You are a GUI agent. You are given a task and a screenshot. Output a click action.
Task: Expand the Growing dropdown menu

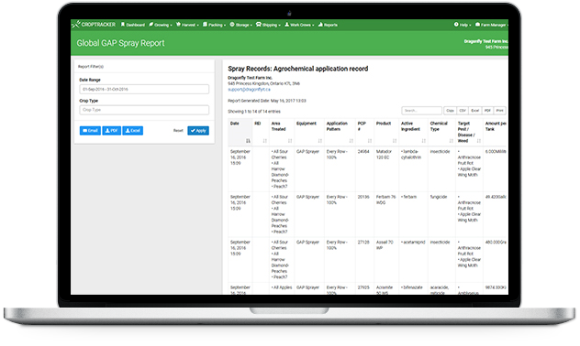click(161, 25)
